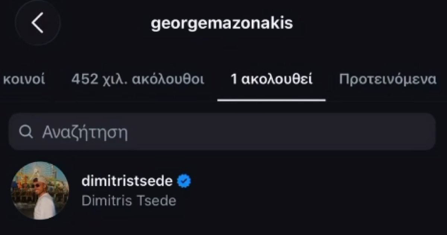Switch to the κοινοί tab
The height and width of the screenshot is (235, 447).
pos(24,79)
